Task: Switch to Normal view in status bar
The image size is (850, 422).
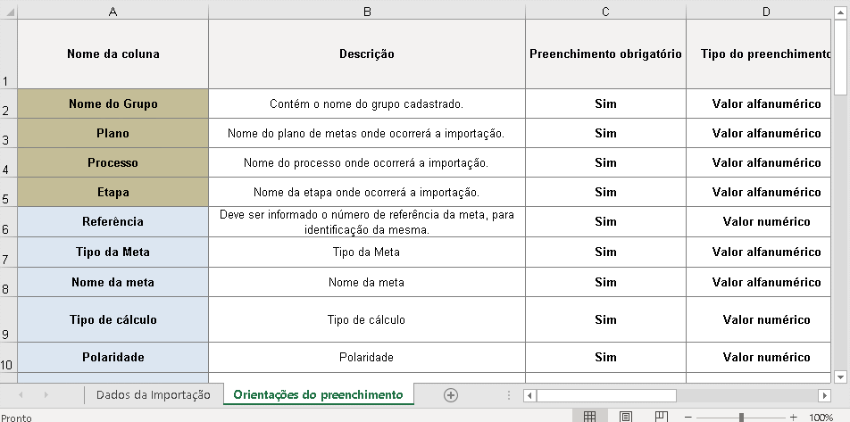Action: [x=589, y=417]
